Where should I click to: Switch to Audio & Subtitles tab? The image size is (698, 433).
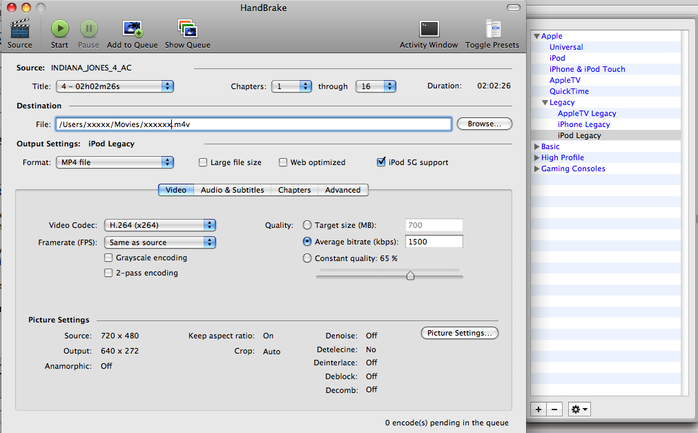click(x=233, y=190)
